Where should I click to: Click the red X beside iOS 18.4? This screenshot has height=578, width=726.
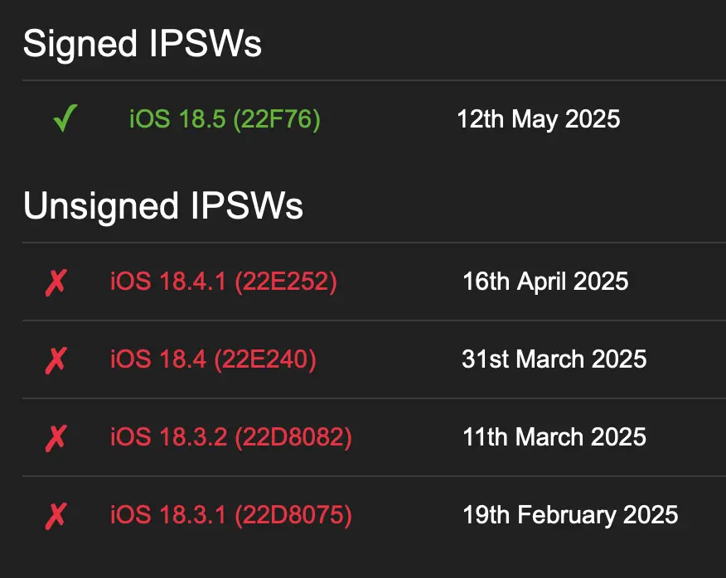pos(56,360)
